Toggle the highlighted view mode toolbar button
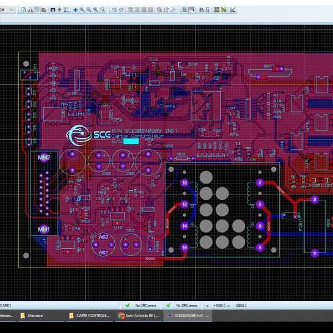Viewport: 333px width, 333px height. [x=186, y=9]
